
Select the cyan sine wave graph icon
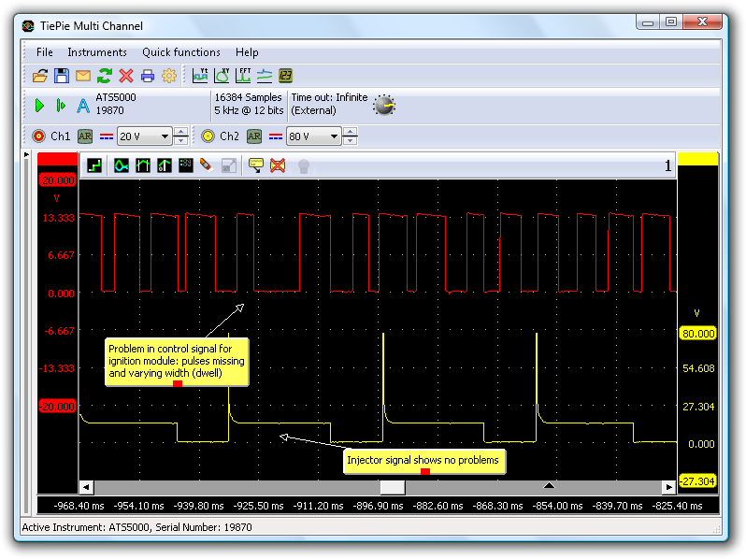pos(121,165)
